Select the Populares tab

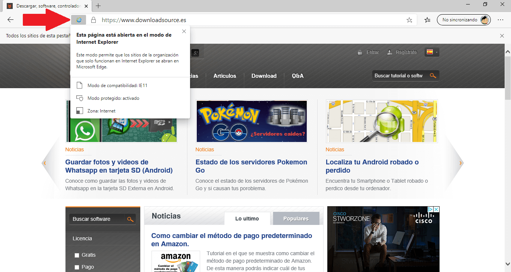click(x=296, y=219)
